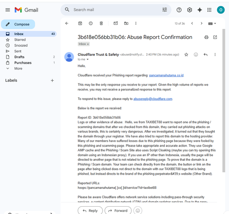This screenshot has width=229, height=214.
Task: Go back to inbox arrow
Action: coord(67,23)
